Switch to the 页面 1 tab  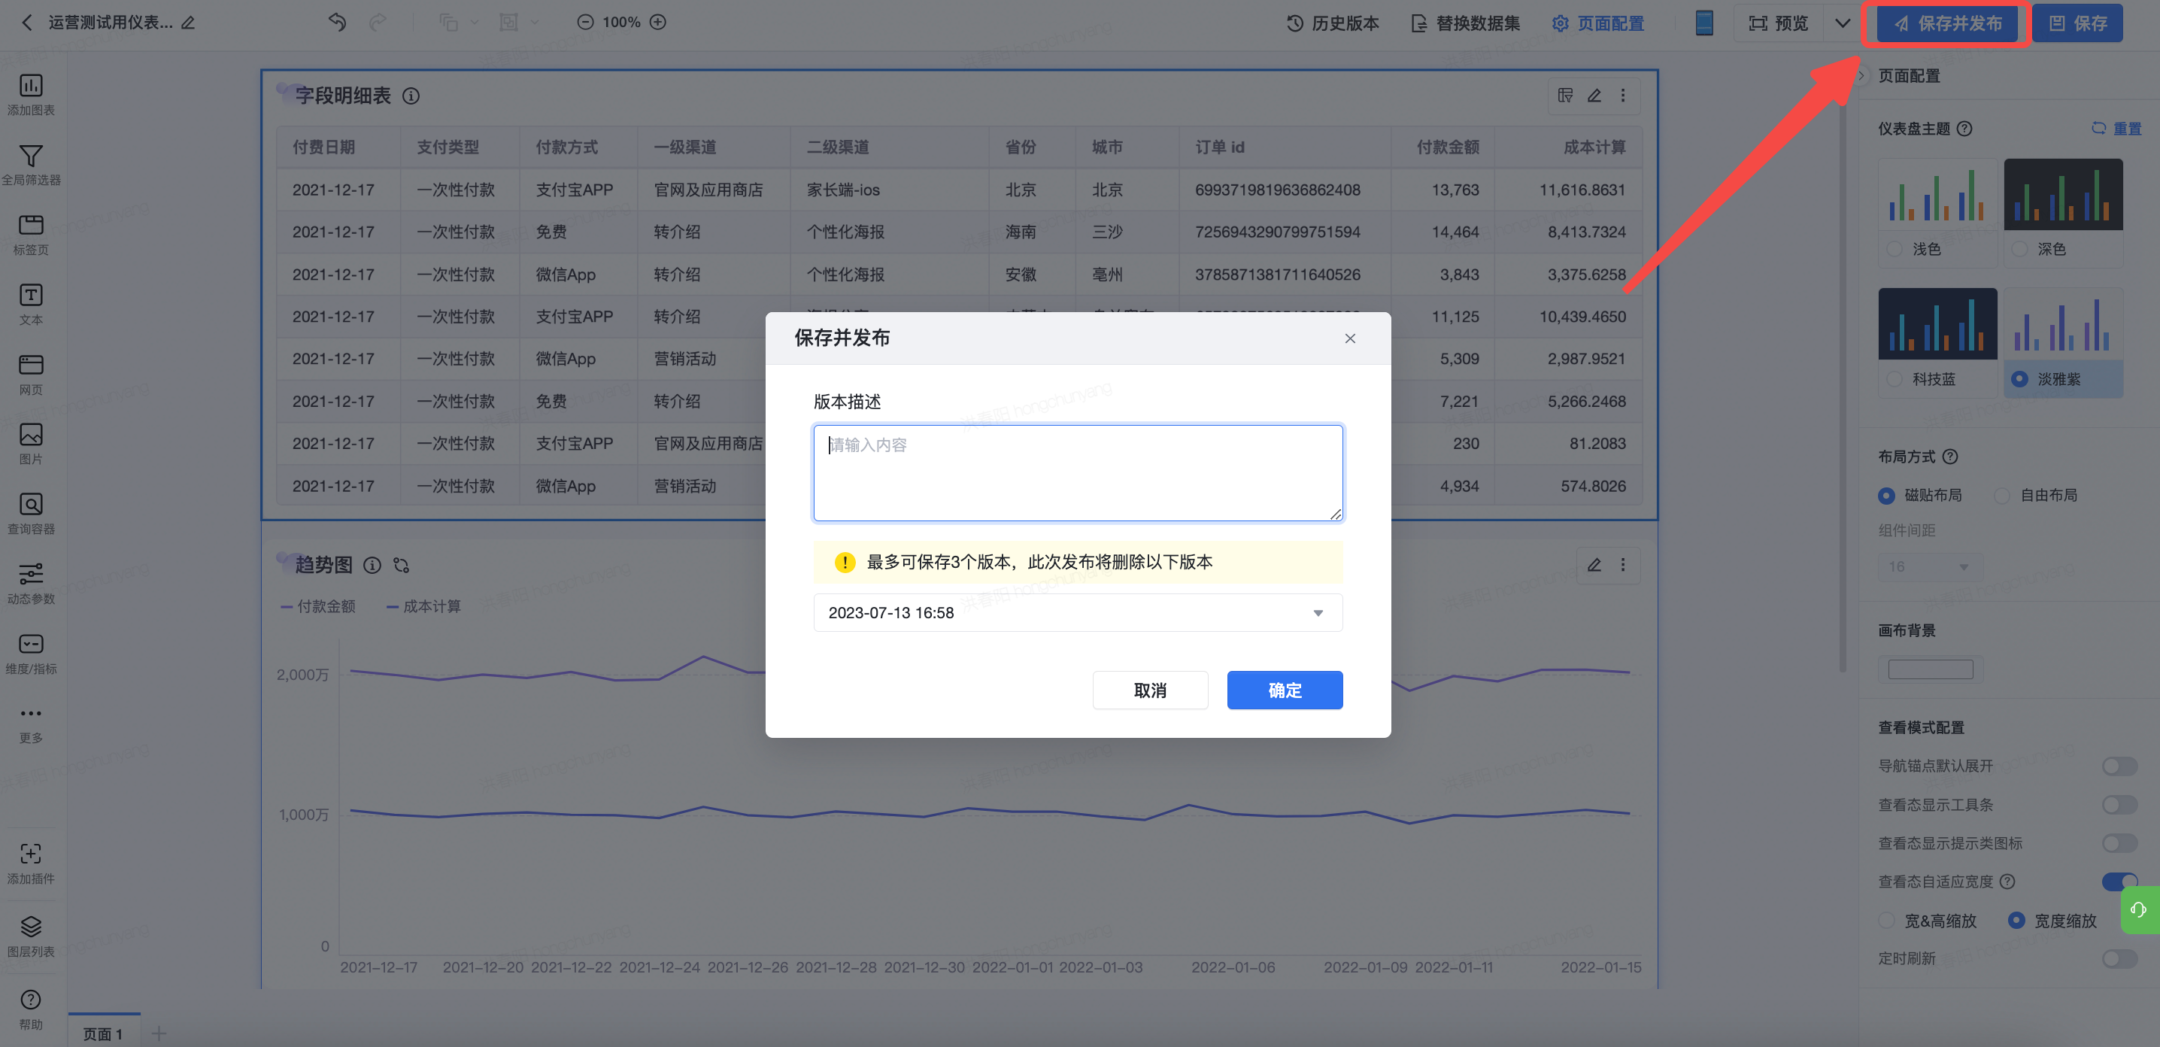coord(103,1033)
